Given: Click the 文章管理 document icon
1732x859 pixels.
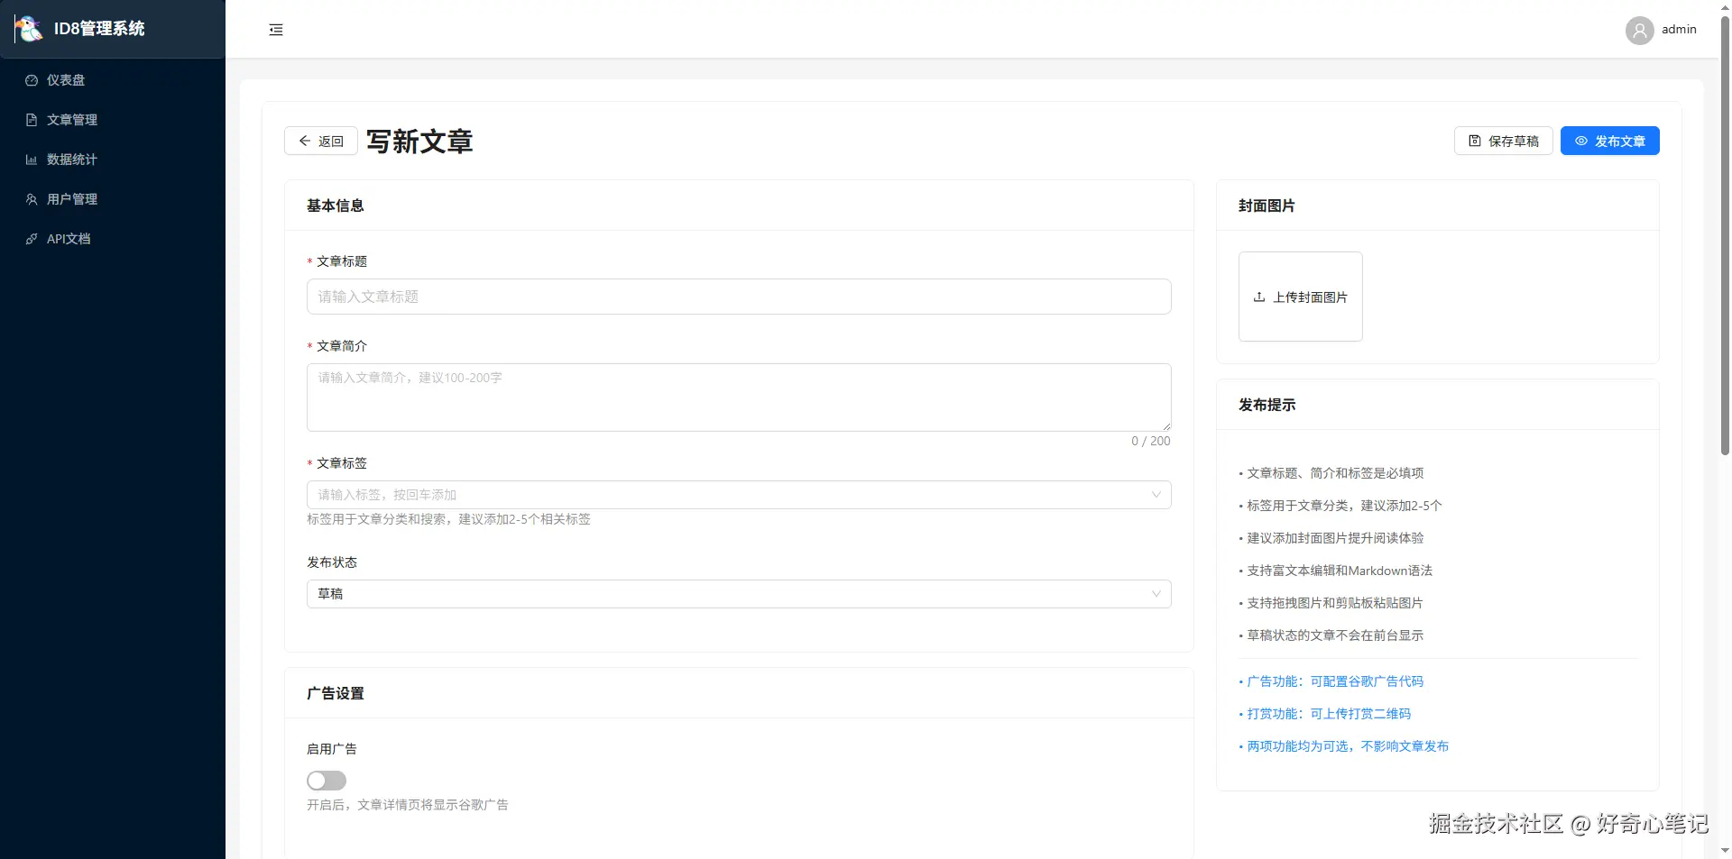Looking at the screenshot, I should (x=32, y=120).
